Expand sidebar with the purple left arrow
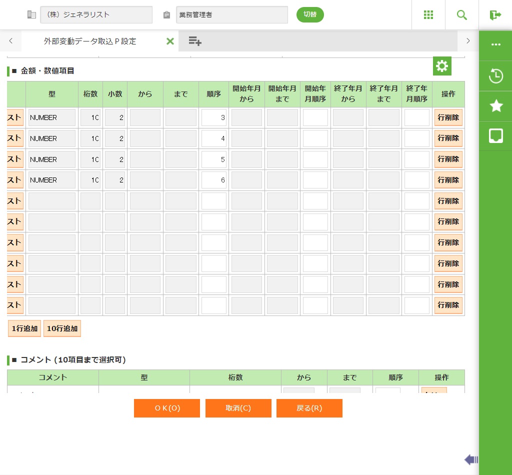 pyautogui.click(x=471, y=460)
